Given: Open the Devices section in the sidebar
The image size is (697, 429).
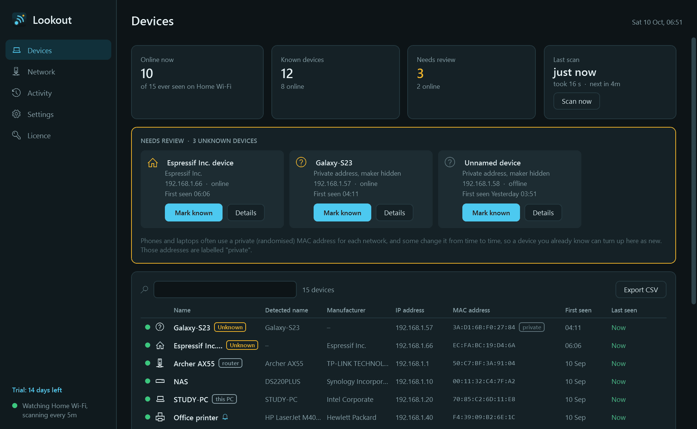Looking at the screenshot, I should coord(58,50).
